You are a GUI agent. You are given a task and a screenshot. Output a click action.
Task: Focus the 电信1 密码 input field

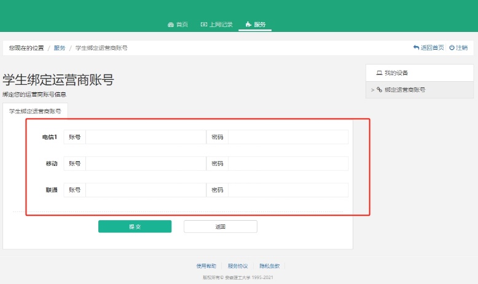click(x=288, y=137)
